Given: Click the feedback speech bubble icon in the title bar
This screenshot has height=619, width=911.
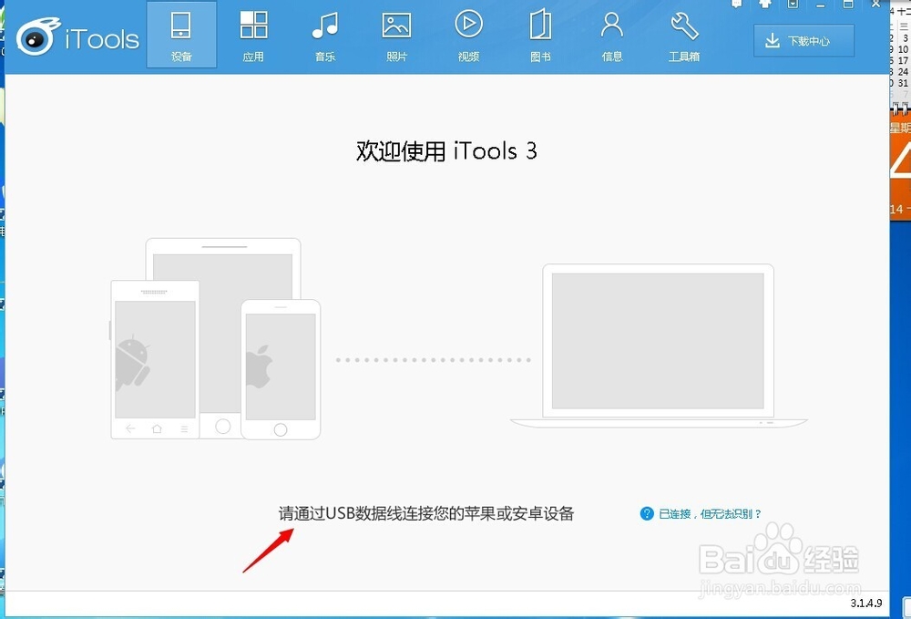Looking at the screenshot, I should (x=737, y=4).
